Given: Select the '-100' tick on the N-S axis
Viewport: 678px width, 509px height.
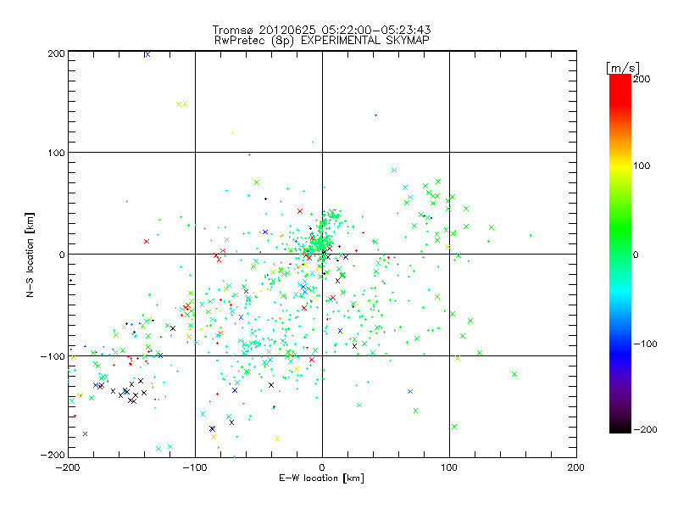Looking at the screenshot, I should pyautogui.click(x=53, y=356).
